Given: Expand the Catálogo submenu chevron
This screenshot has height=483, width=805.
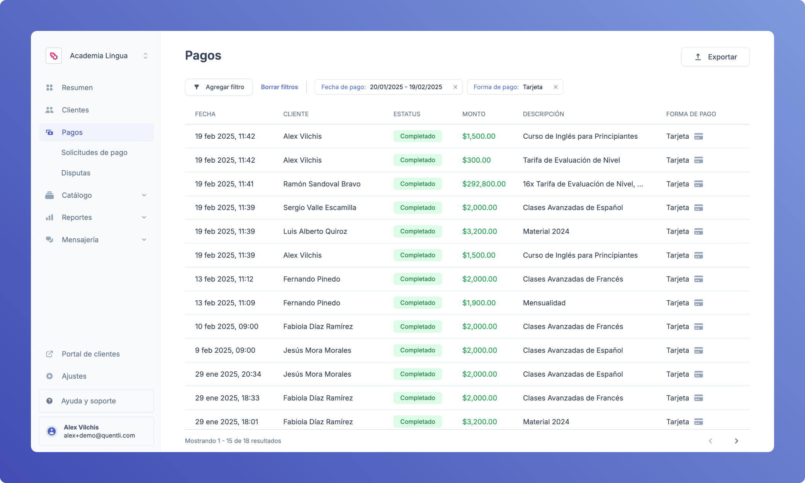Looking at the screenshot, I should (144, 195).
